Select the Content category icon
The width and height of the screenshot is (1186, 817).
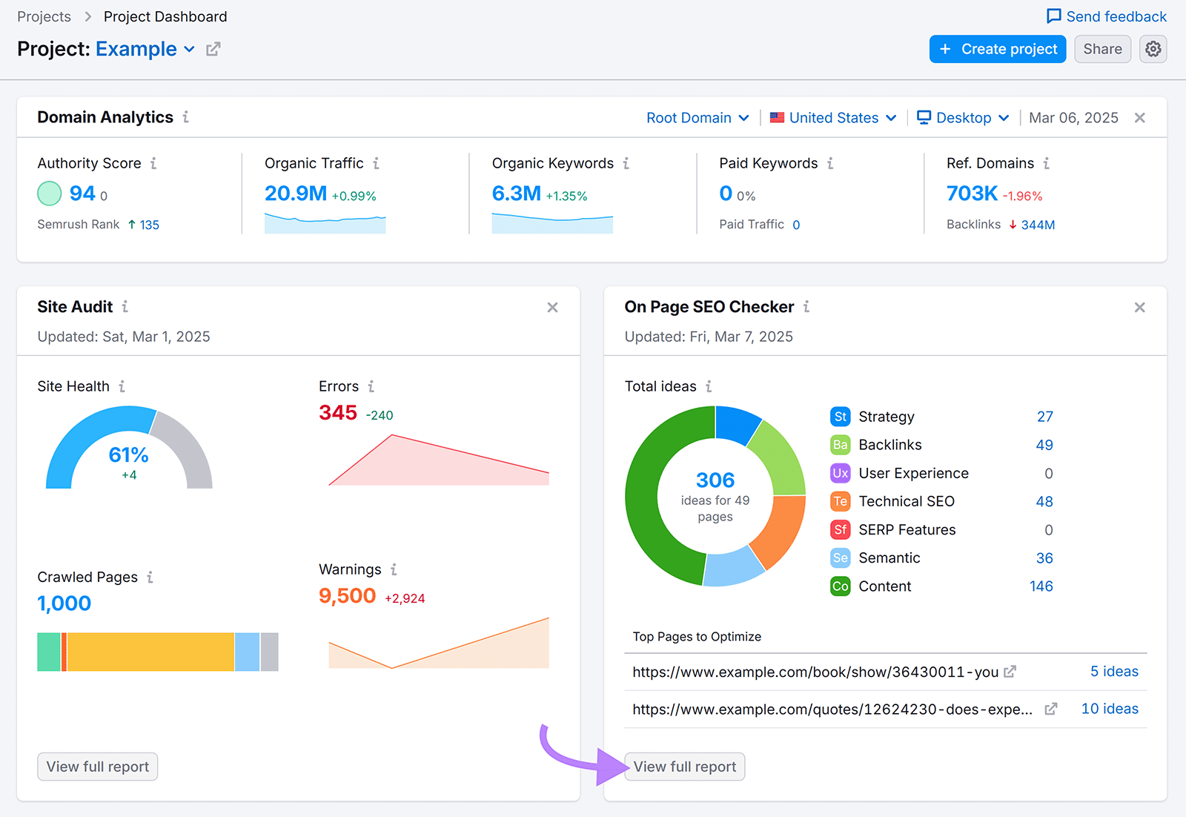(x=839, y=586)
